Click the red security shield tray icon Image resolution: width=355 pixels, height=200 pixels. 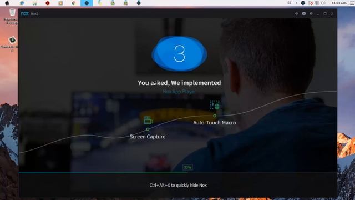311,3
